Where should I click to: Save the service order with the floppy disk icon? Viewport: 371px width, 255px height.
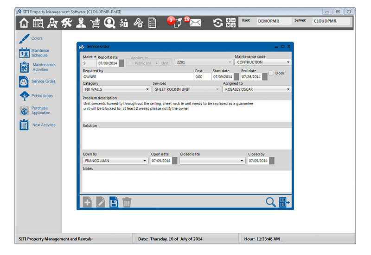pyautogui.click(x=114, y=202)
